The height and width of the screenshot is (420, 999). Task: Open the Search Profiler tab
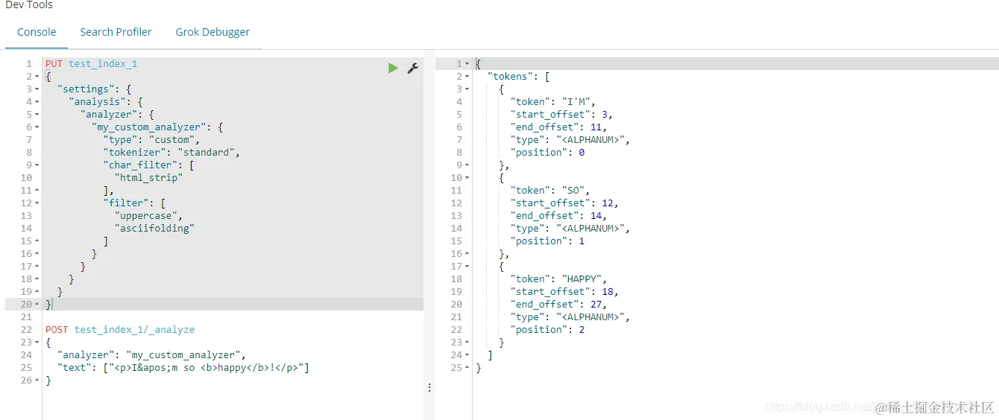click(116, 32)
